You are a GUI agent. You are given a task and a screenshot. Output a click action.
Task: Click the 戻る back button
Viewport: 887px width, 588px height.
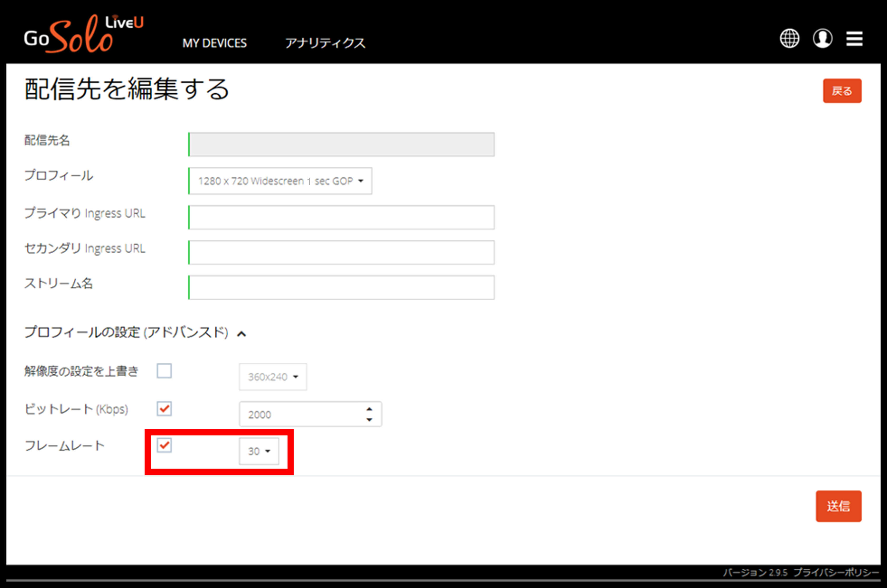point(842,91)
